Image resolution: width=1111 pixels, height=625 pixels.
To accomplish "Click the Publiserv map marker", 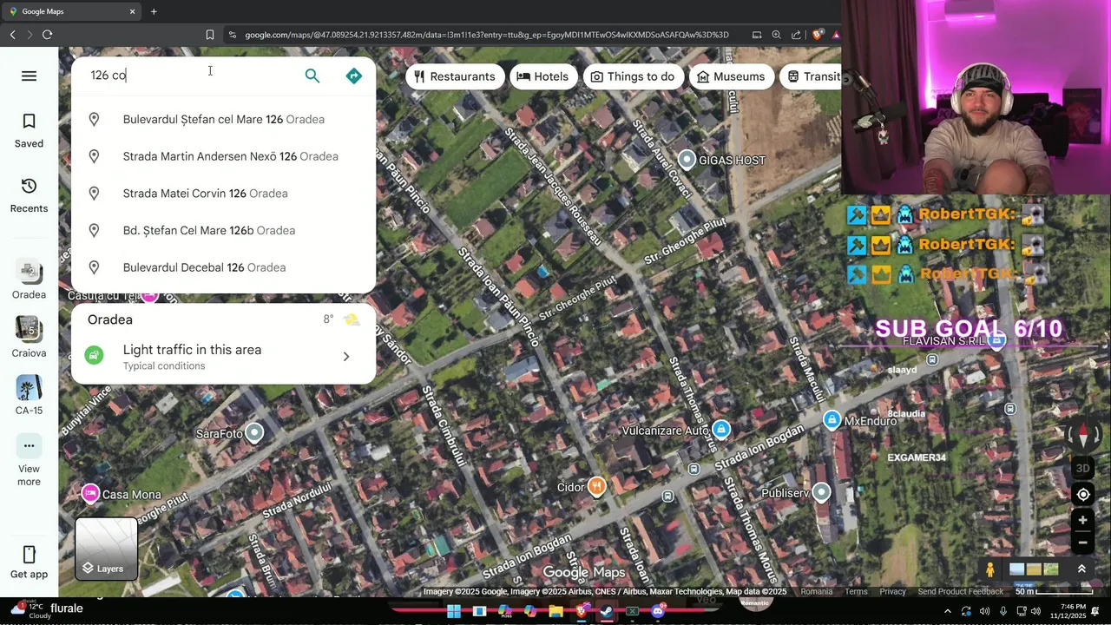I will (x=821, y=493).
